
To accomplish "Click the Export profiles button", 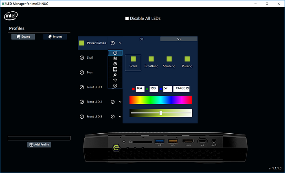I will [23, 37].
